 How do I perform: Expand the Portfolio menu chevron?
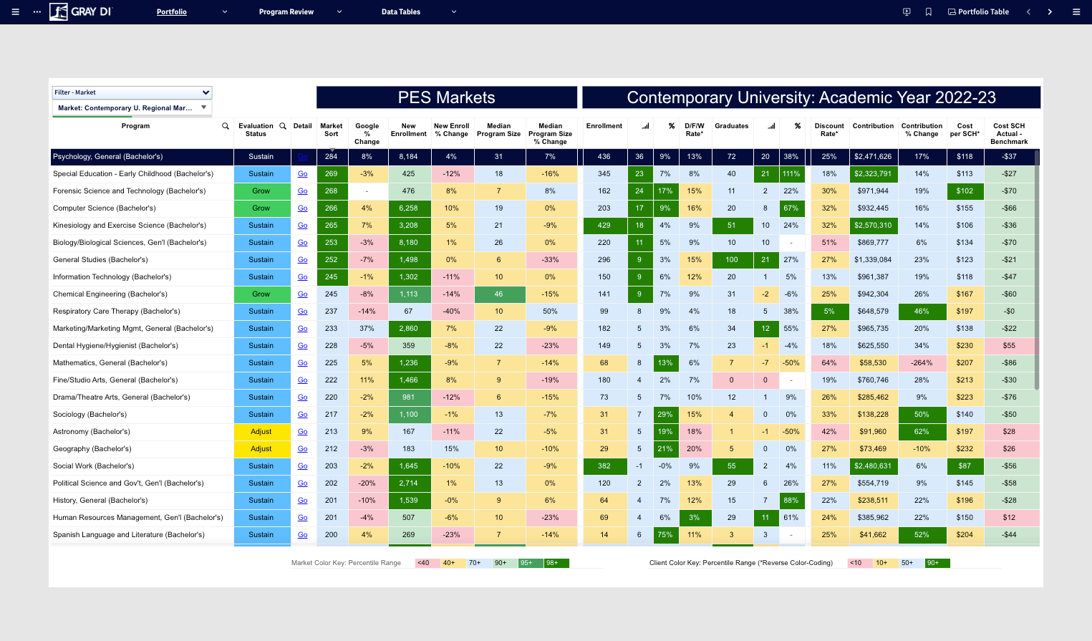(x=225, y=12)
